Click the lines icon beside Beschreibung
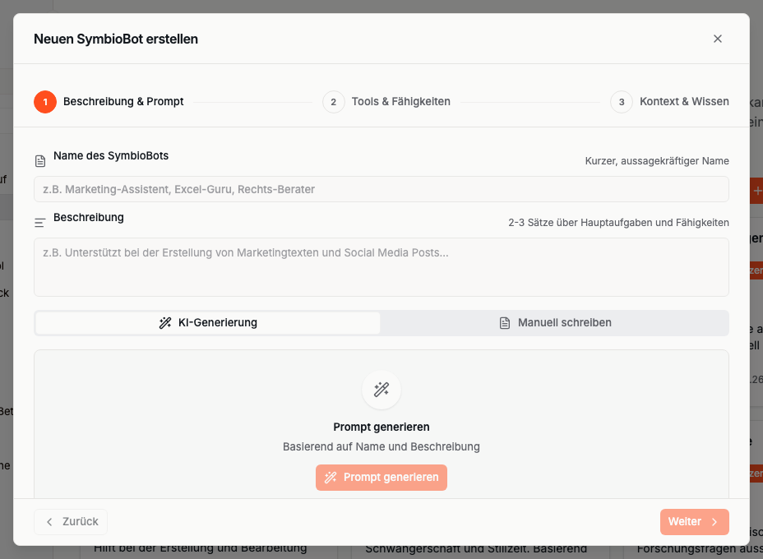The width and height of the screenshot is (763, 559). coord(40,223)
